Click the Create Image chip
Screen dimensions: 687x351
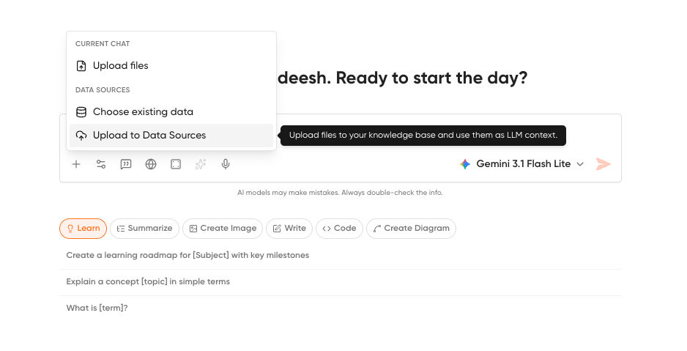pyautogui.click(x=223, y=229)
